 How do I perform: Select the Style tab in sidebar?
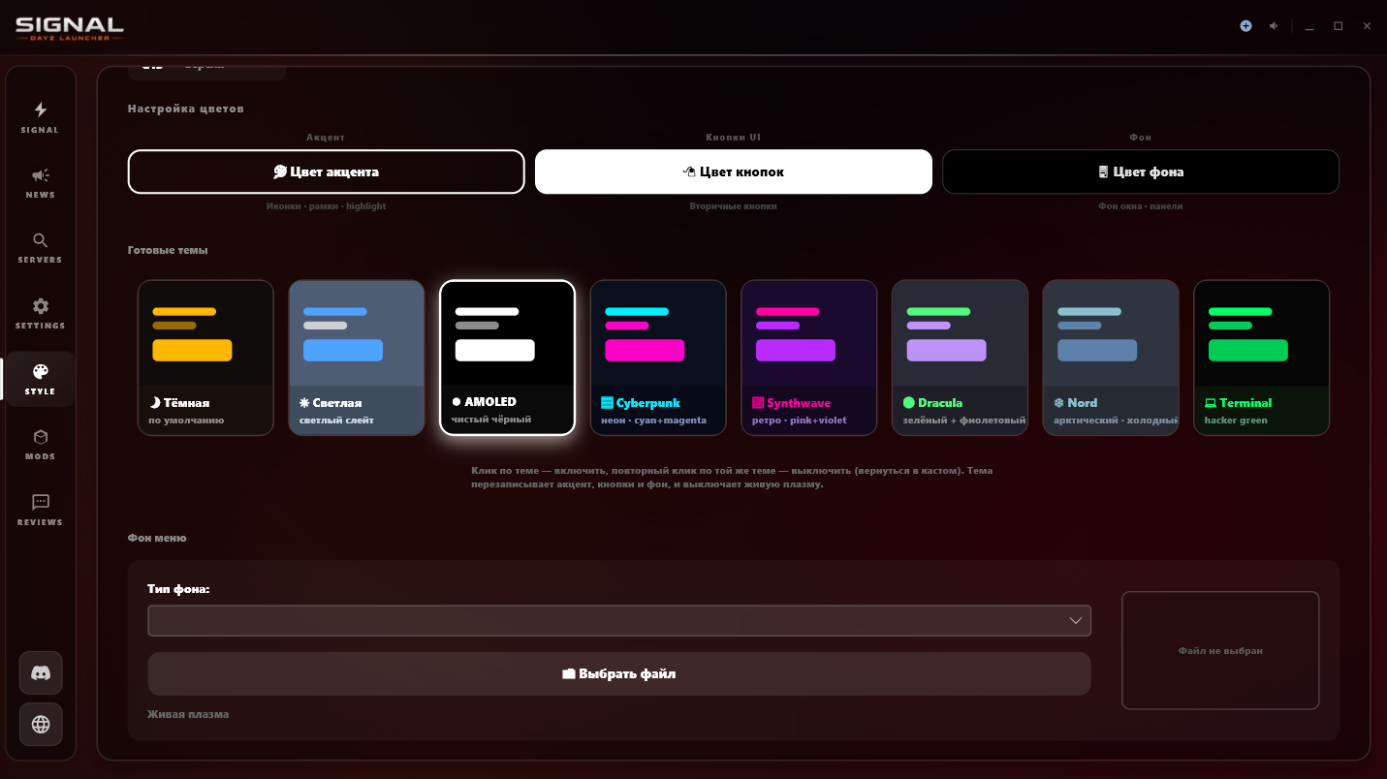pos(40,379)
